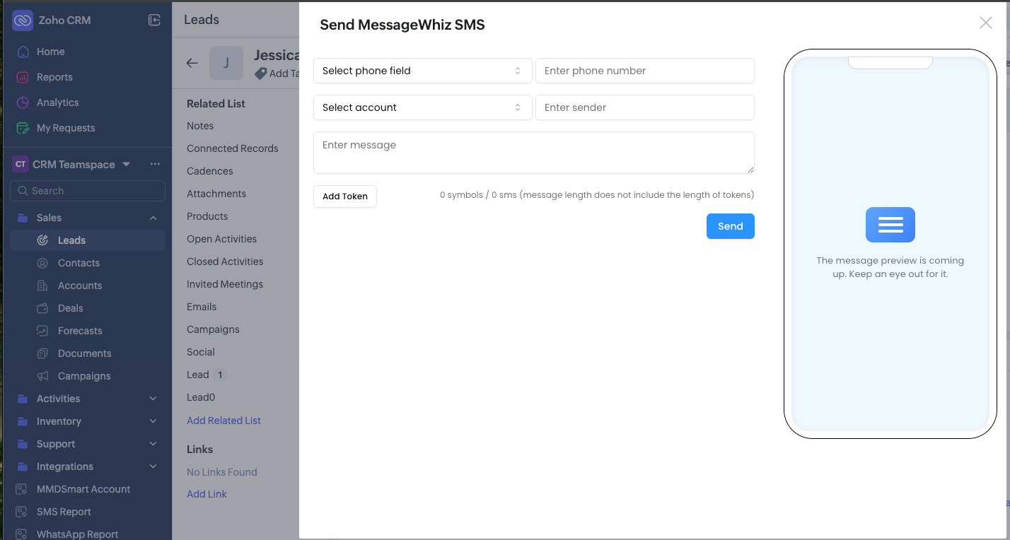Click the Add Token button
This screenshot has width=1010, height=540.
tap(345, 196)
